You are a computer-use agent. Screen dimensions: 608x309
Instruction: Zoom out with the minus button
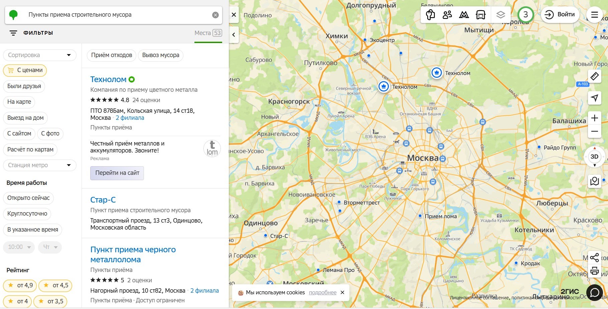tap(595, 131)
